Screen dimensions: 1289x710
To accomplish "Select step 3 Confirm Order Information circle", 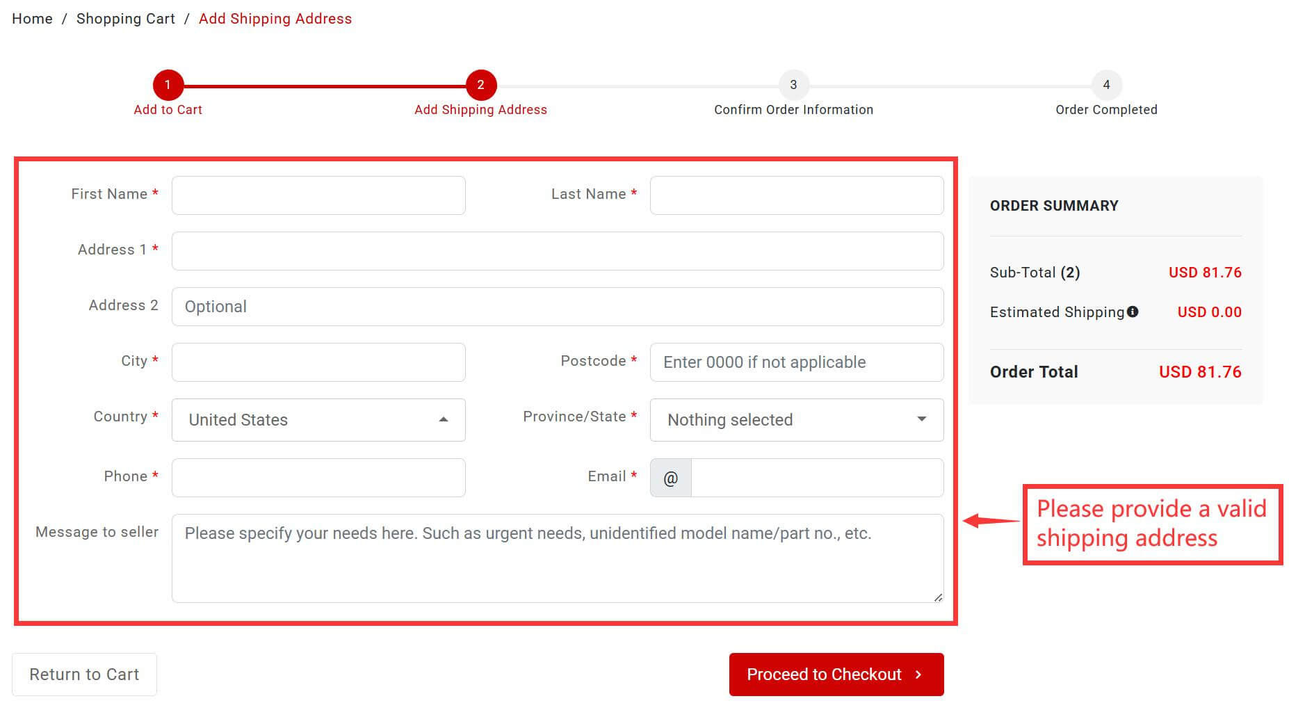I will tap(793, 85).
